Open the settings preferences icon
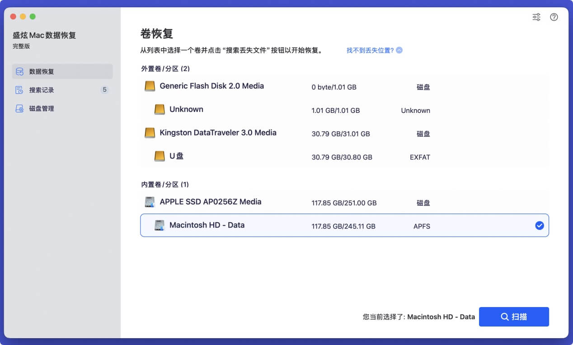Image resolution: width=573 pixels, height=345 pixels. pyautogui.click(x=536, y=17)
